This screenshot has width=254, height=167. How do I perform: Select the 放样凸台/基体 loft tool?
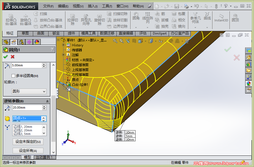click(48, 20)
